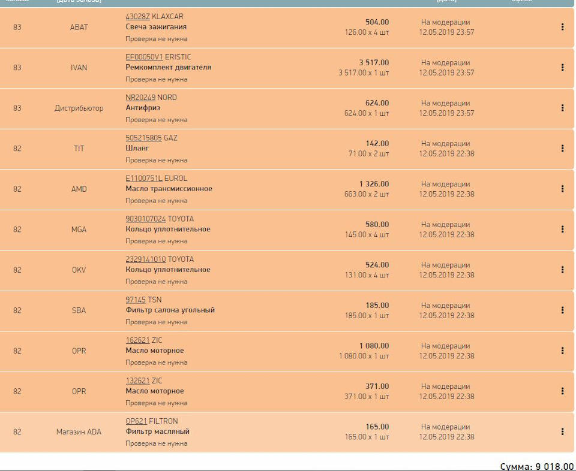This screenshot has width=576, height=471.
Task: Open actions menu for Антифриз row
Action: [562, 107]
